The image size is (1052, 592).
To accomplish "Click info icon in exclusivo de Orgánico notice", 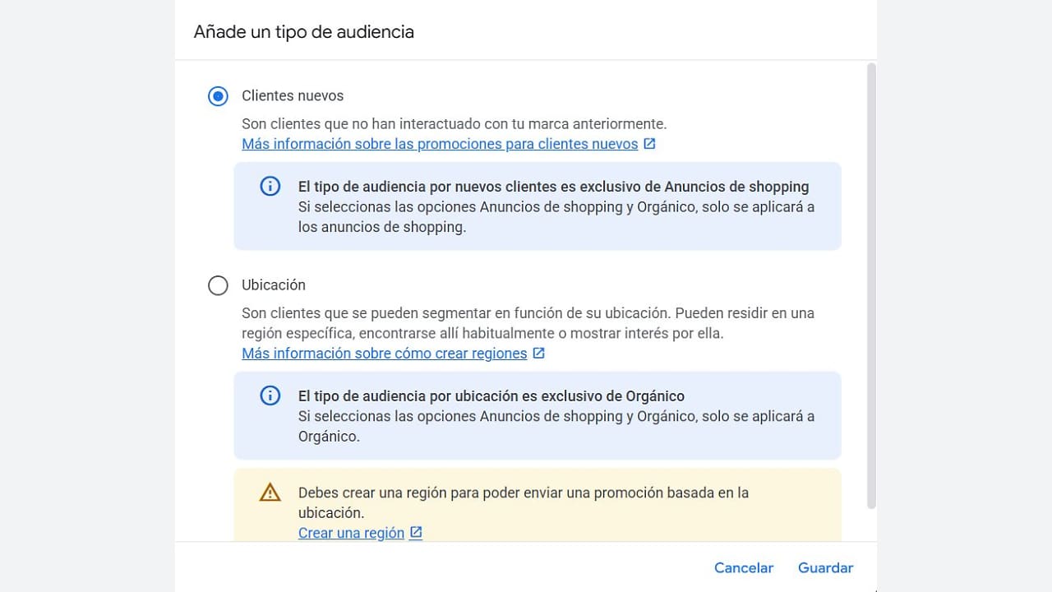I will coord(270,396).
